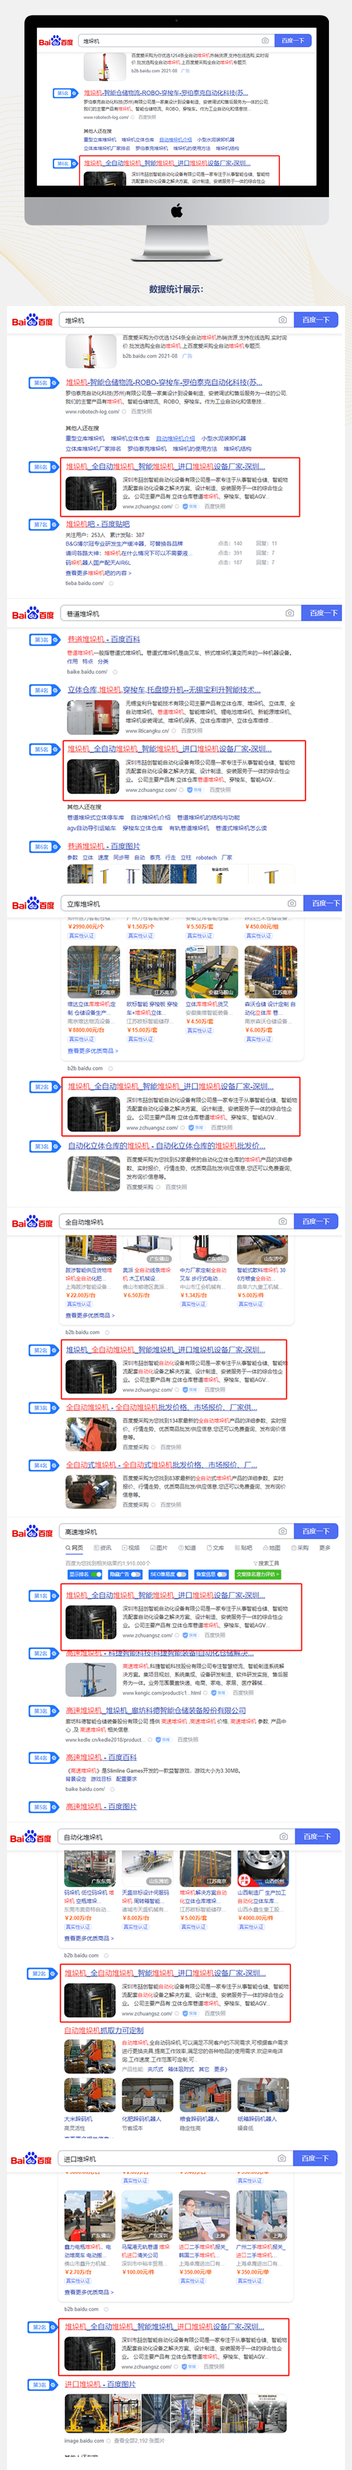Open the 巷道堆垛机 - 百度百科 result
Viewport: 352px width, 2470px height.
103,640
